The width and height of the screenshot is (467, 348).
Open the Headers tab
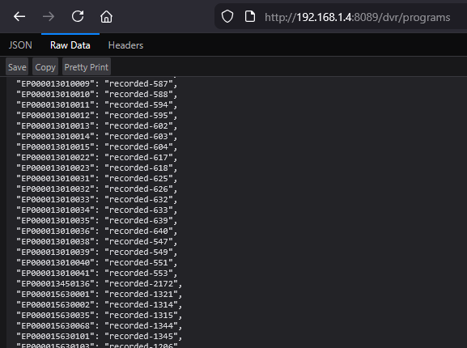pos(125,45)
